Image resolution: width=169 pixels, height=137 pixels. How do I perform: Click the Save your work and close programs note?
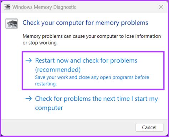92,80
